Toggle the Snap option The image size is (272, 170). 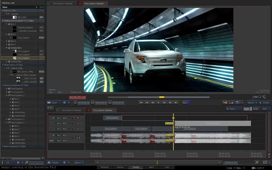coord(255,109)
